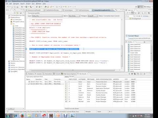This screenshot has height=118, width=158.
Task: Open the Window menu
Action: [39, 4]
